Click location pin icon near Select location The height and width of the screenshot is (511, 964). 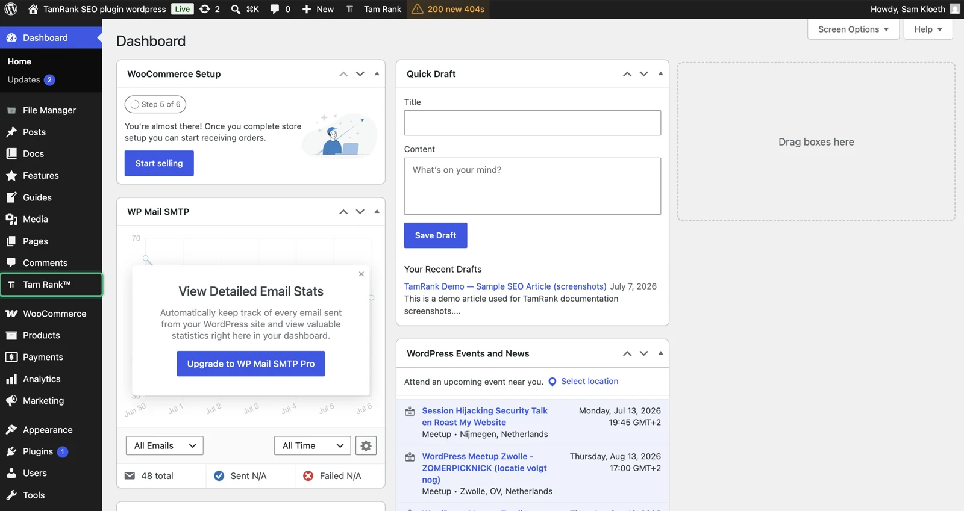[552, 382]
